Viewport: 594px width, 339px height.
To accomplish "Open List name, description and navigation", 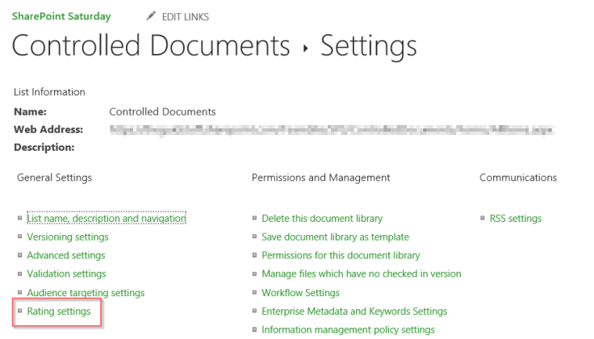I will [x=107, y=219].
